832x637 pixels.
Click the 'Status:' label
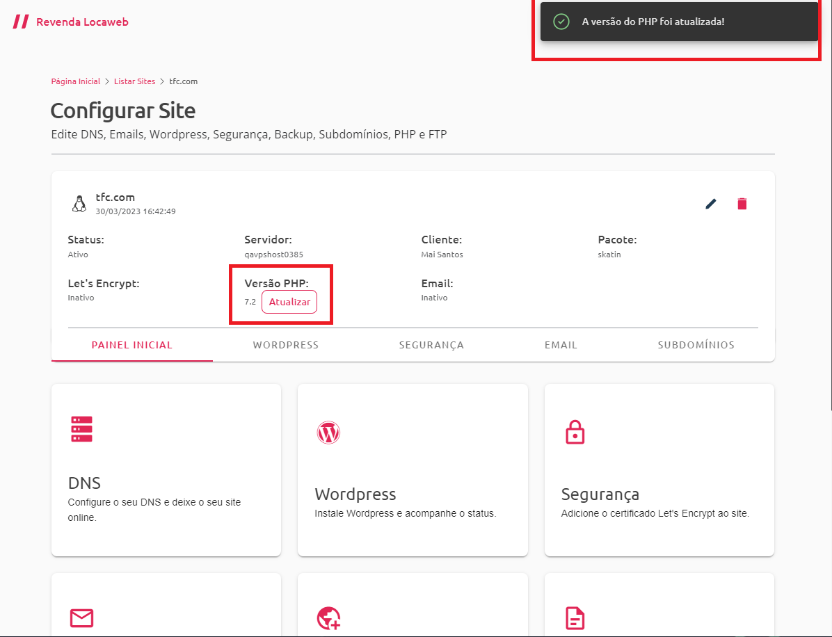tap(86, 240)
